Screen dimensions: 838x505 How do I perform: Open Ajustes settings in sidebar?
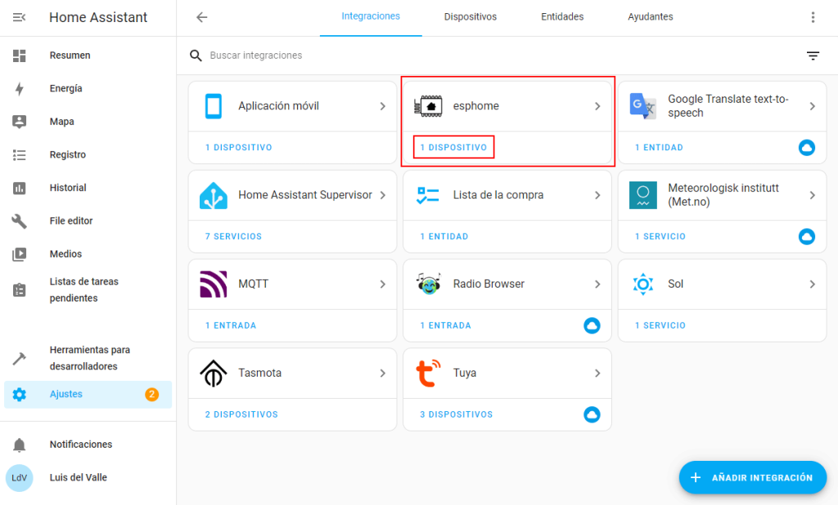pos(88,395)
